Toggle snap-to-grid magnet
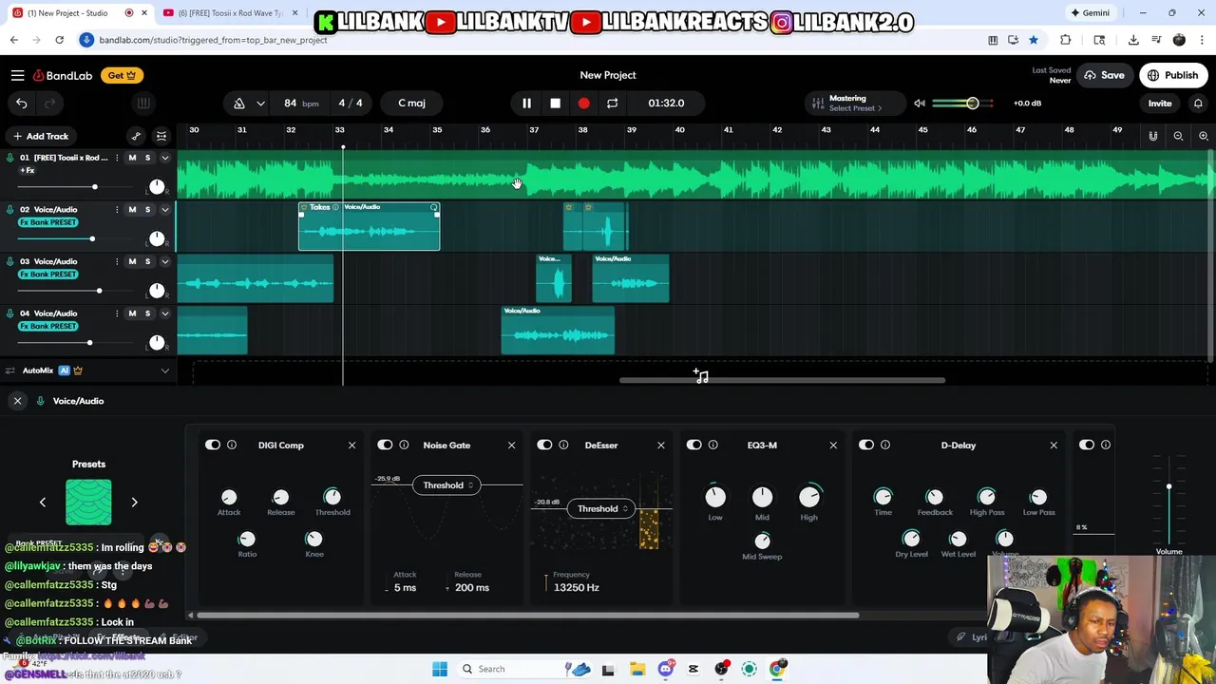 (1153, 136)
